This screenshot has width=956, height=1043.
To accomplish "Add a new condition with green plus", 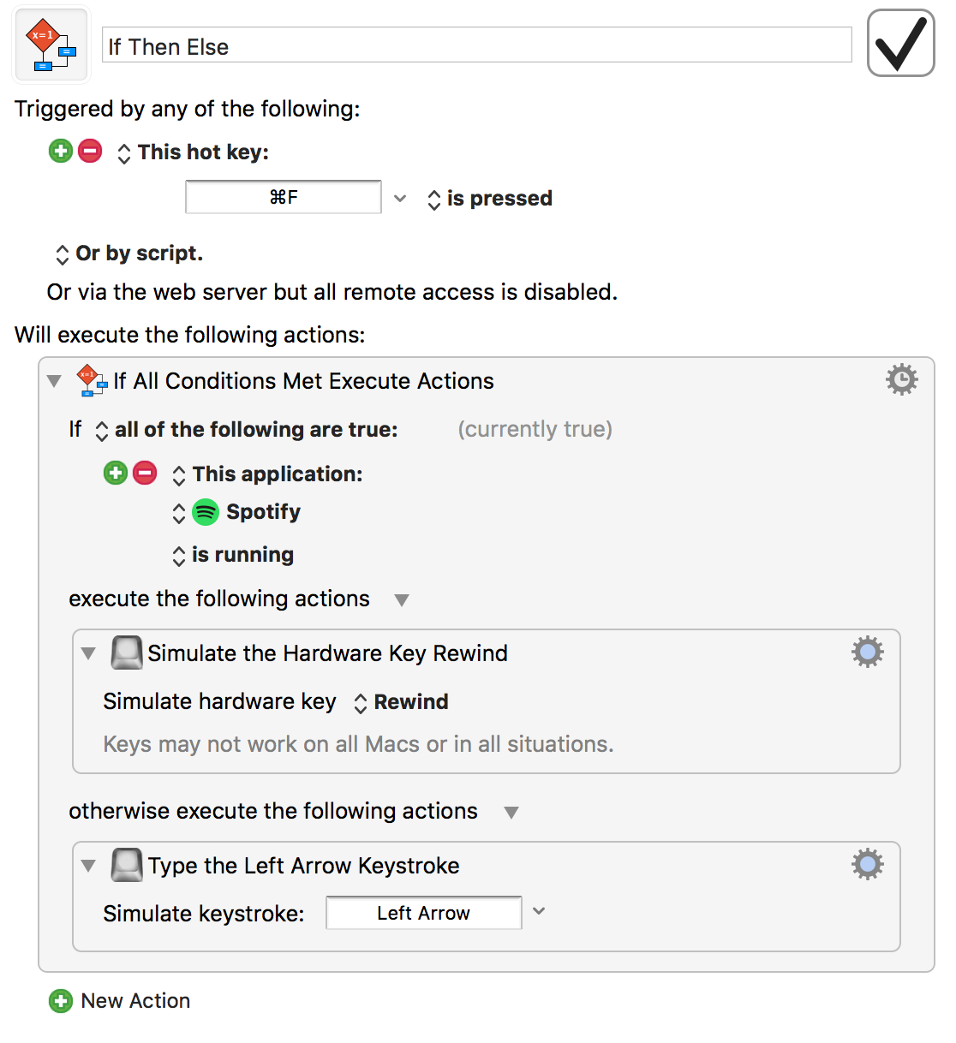I will click(116, 473).
